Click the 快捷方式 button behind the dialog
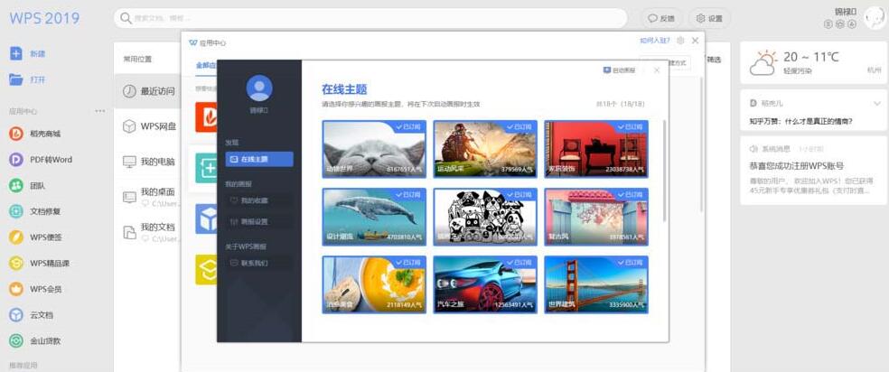Viewport: 889px width, 372px height. (679, 63)
